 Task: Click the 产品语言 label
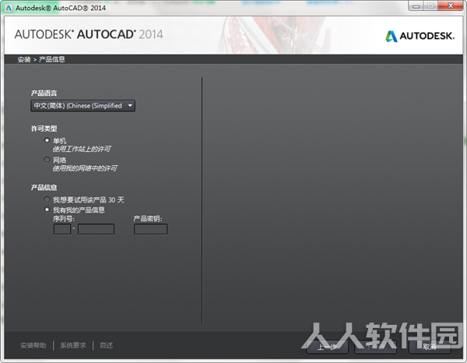[x=44, y=93]
